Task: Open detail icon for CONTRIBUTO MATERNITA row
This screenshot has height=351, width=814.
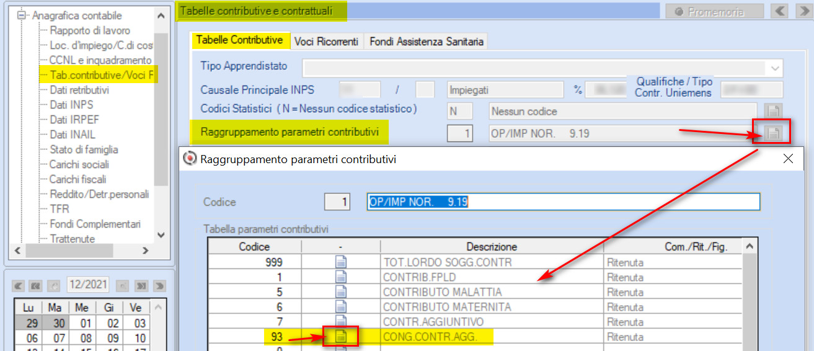Action: (341, 307)
